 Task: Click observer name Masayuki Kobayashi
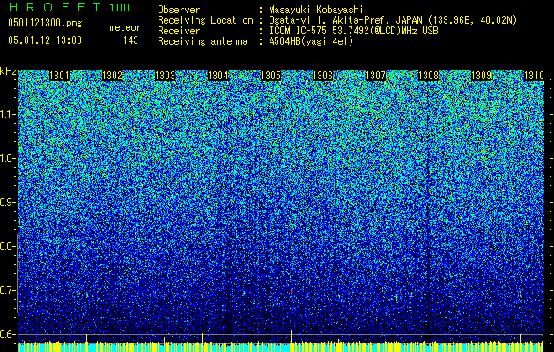(316, 10)
